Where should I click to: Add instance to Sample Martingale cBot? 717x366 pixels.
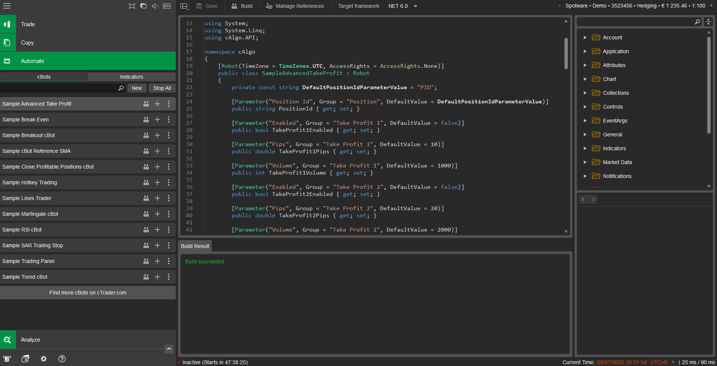coord(157,214)
